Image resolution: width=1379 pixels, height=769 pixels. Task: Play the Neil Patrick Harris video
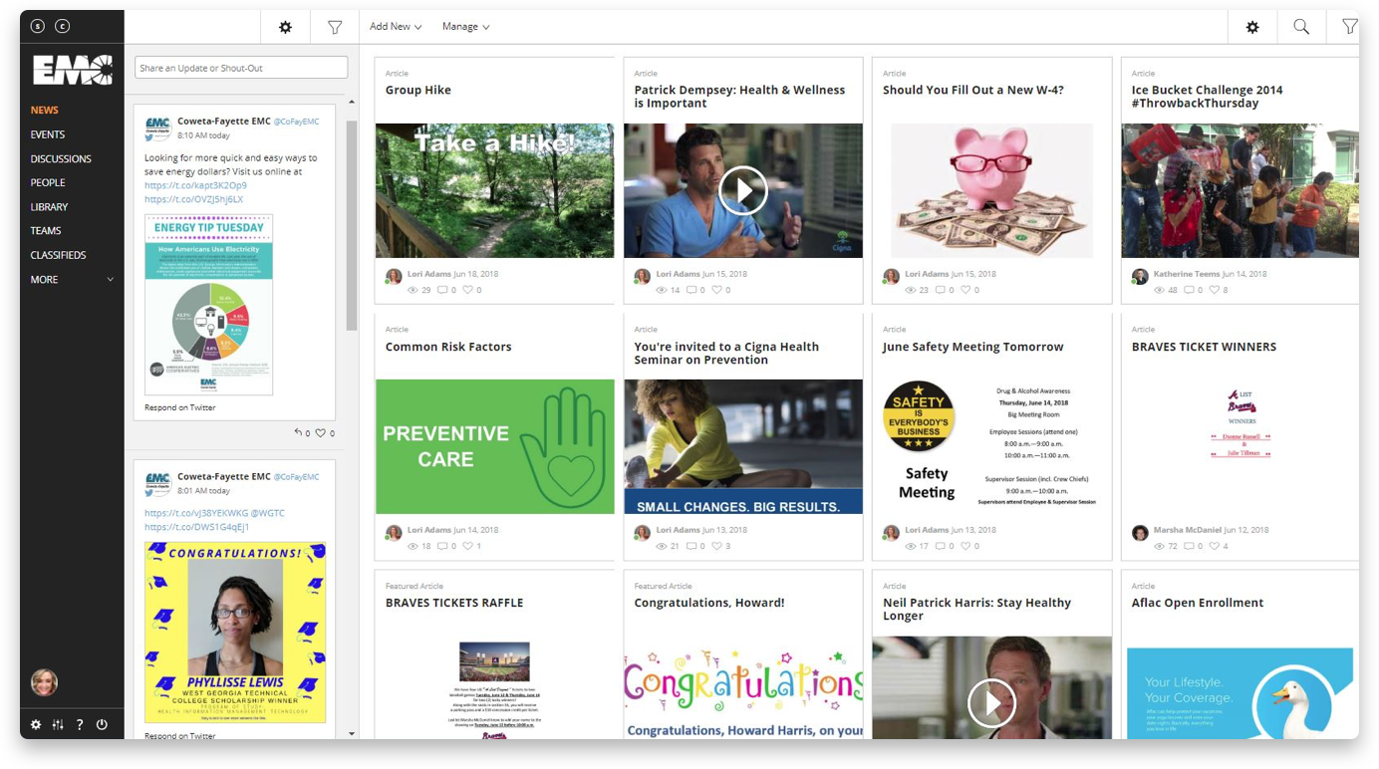(991, 703)
